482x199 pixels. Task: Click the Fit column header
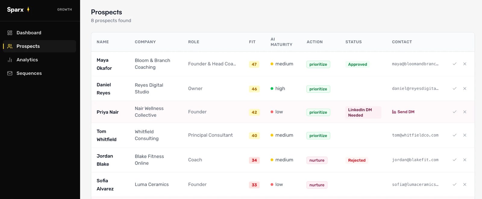pyautogui.click(x=252, y=42)
